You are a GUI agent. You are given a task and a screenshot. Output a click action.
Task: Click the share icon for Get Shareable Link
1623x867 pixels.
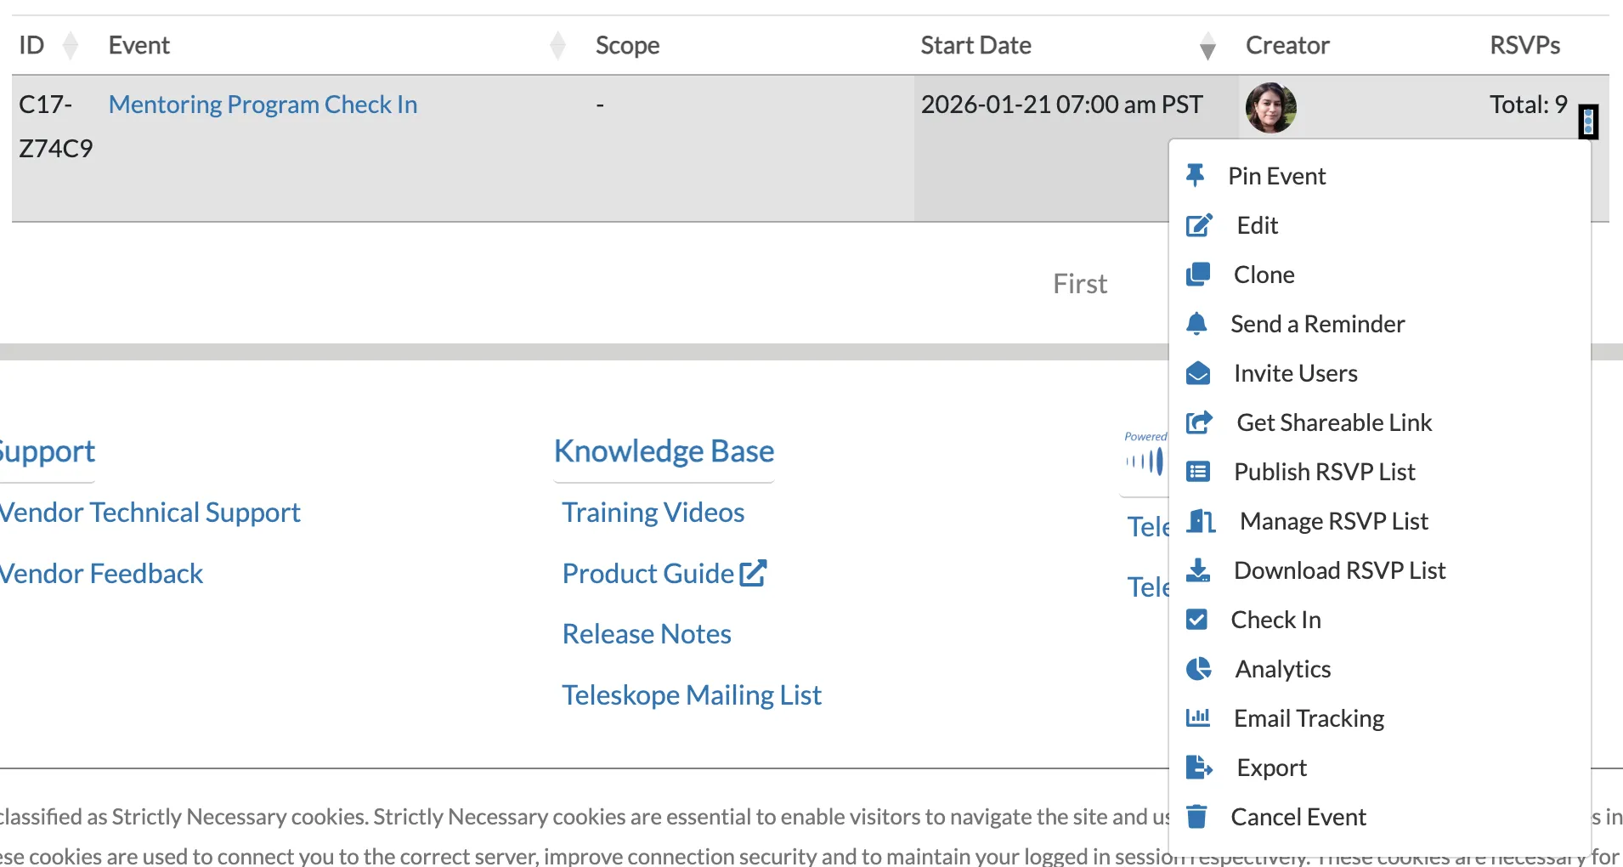(x=1199, y=422)
